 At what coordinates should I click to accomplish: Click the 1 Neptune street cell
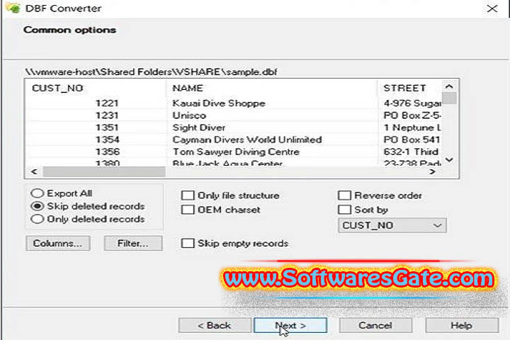tap(412, 127)
